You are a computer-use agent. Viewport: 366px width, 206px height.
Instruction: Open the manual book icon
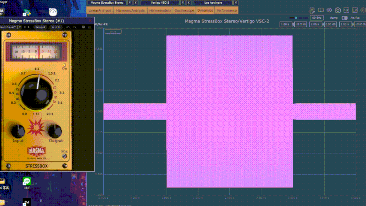pos(321,10)
